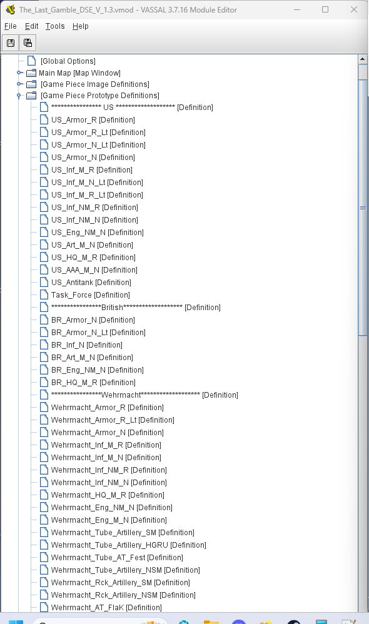Screen dimensions: 369x624
Task: Select the Global Options document icon
Action: [31, 61]
